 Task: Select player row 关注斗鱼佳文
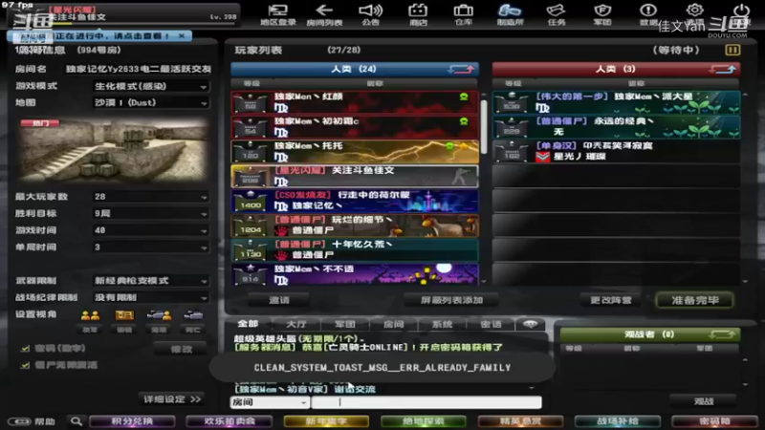pyautogui.click(x=355, y=176)
